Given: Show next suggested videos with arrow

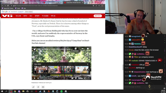Looking at the screenshot, I should tap(88, 69).
